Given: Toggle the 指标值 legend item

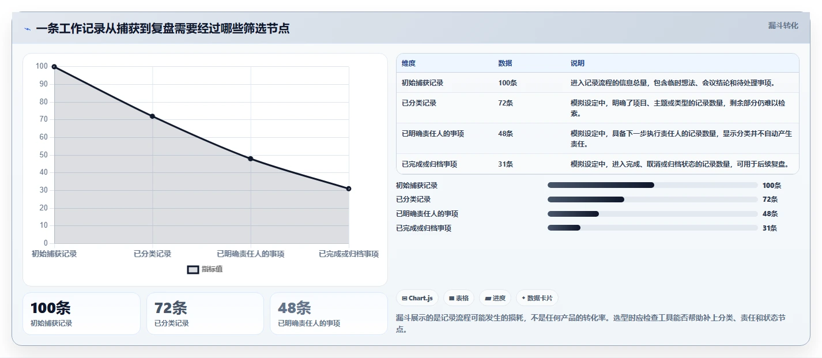Looking at the screenshot, I should click(x=205, y=269).
